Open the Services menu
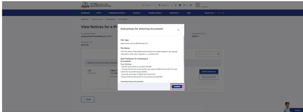Viewport: 303px width, 112px height. (x=137, y=13)
